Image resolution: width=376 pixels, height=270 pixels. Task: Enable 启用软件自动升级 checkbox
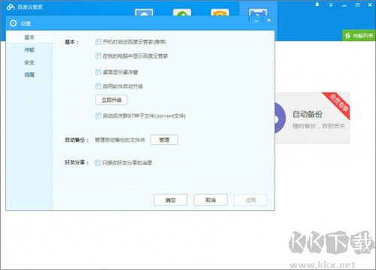point(99,86)
